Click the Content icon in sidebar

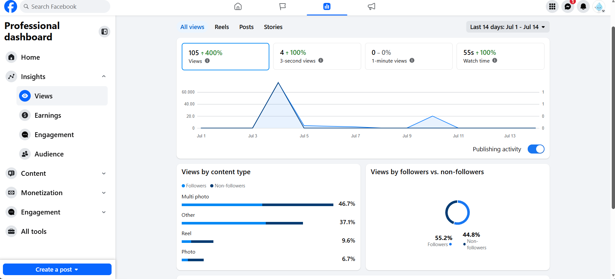[x=11, y=173]
